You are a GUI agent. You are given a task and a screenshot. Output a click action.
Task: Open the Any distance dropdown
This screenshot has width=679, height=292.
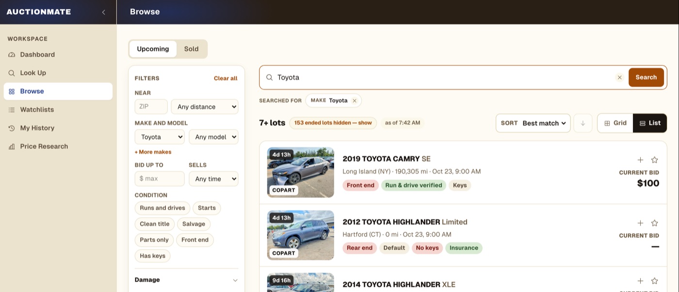pos(205,107)
